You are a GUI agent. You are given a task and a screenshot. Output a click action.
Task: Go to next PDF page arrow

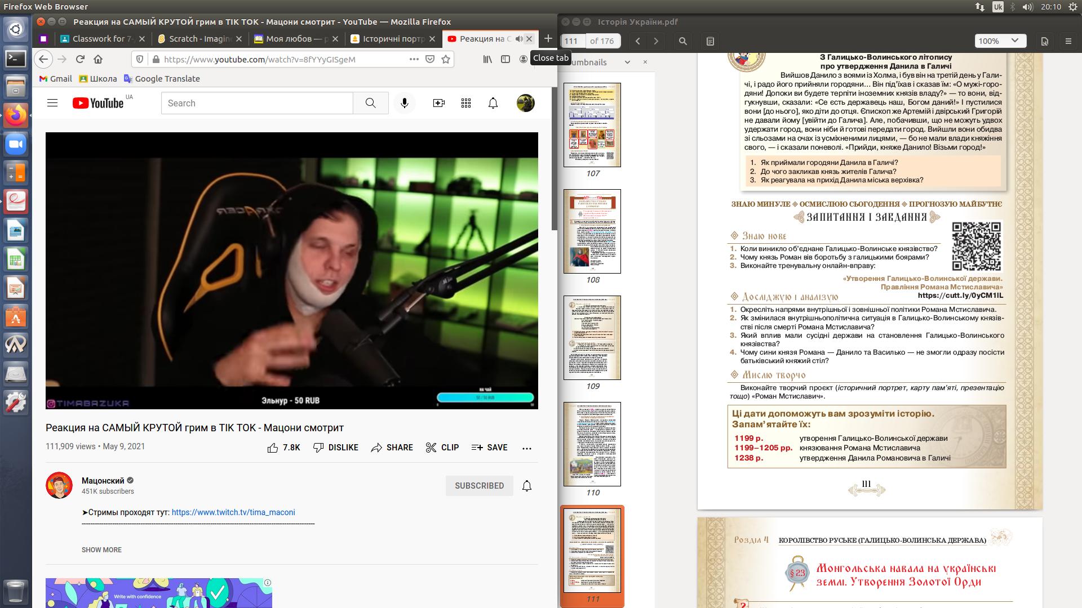coord(656,41)
